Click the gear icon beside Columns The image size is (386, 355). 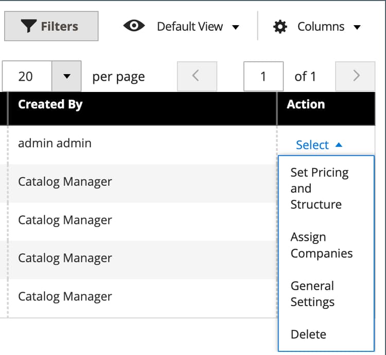(x=280, y=27)
